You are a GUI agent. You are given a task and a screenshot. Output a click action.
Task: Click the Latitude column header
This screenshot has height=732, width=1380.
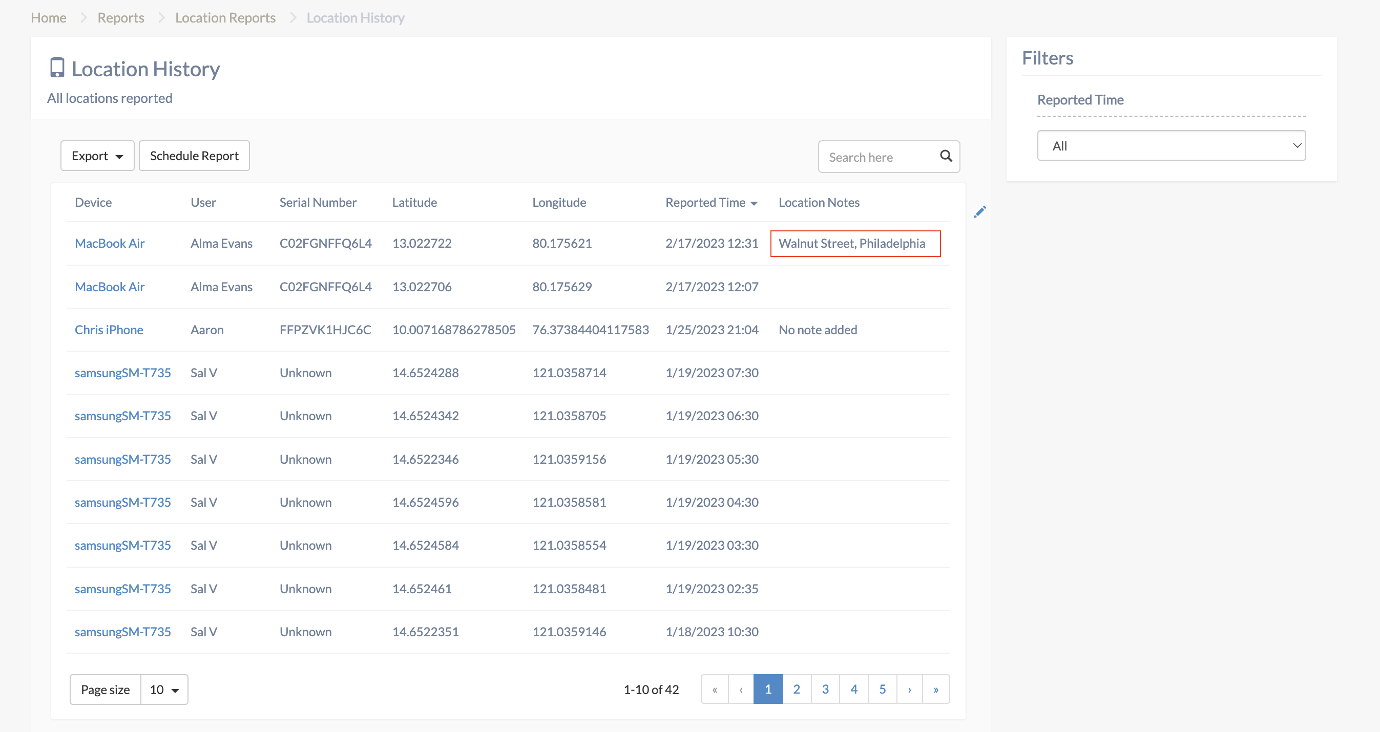click(x=414, y=202)
